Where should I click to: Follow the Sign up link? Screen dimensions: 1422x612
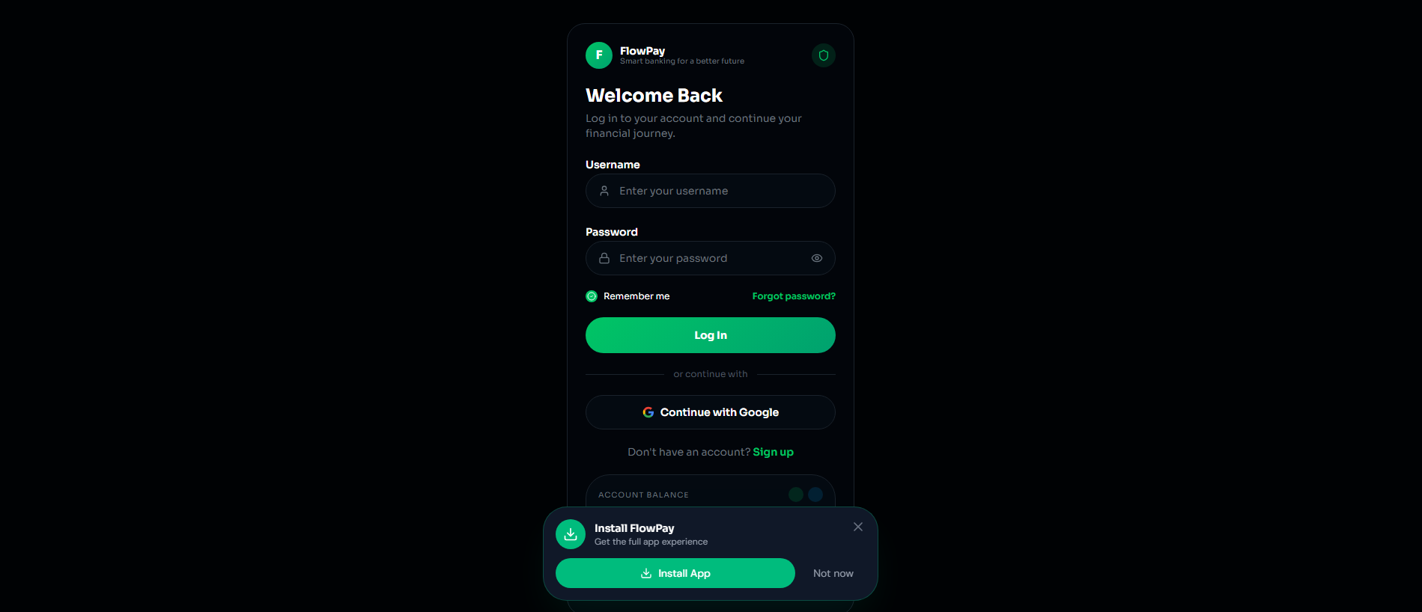coord(773,452)
